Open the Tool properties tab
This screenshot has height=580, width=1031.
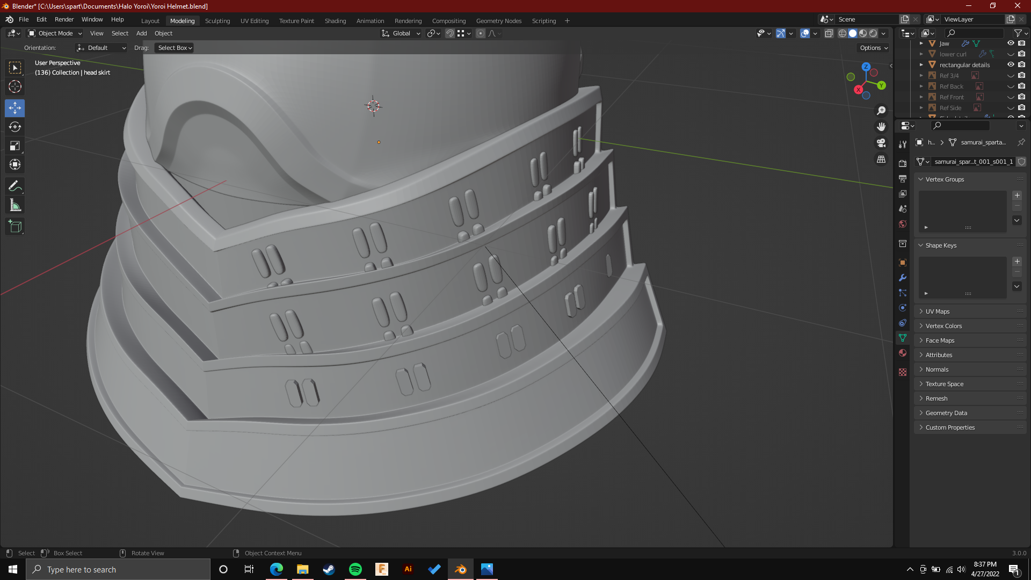click(x=903, y=144)
